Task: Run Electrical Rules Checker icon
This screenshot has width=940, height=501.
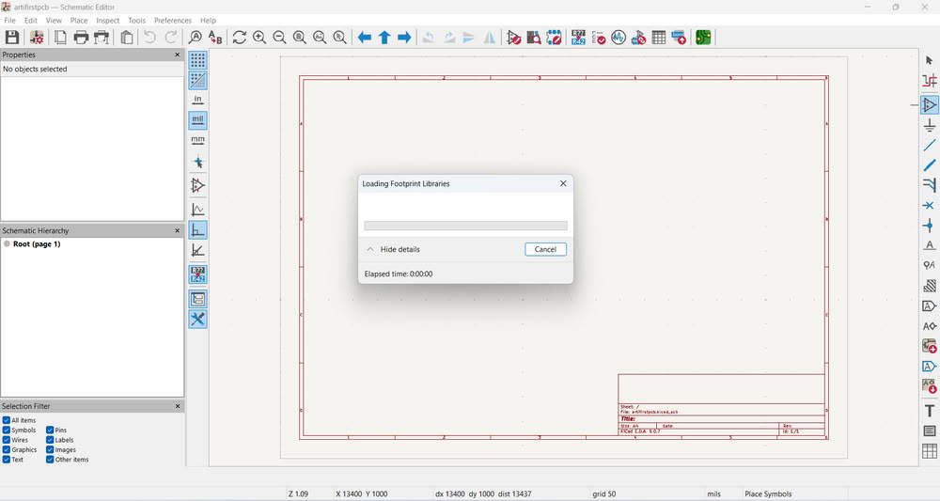Action: pos(598,38)
